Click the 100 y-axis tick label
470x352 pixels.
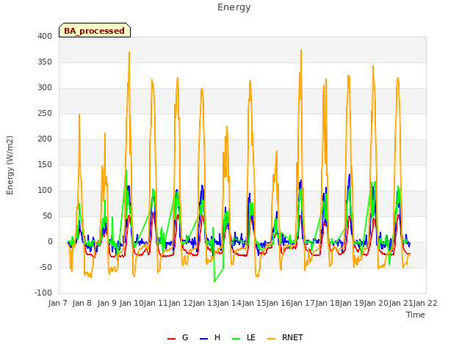[45, 191]
